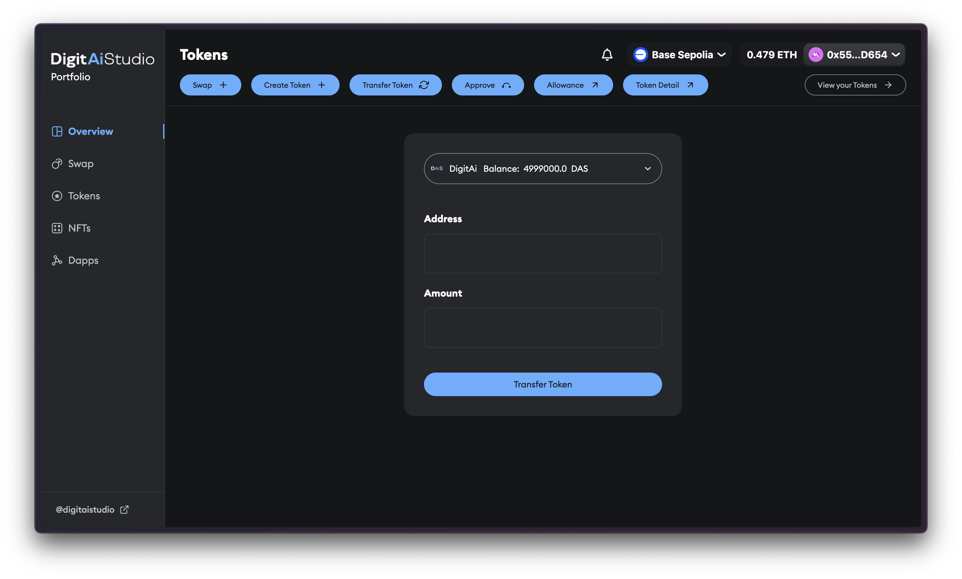This screenshot has height=579, width=962.
Task: Click the Swap coins sidebar icon
Action: pyautogui.click(x=57, y=164)
